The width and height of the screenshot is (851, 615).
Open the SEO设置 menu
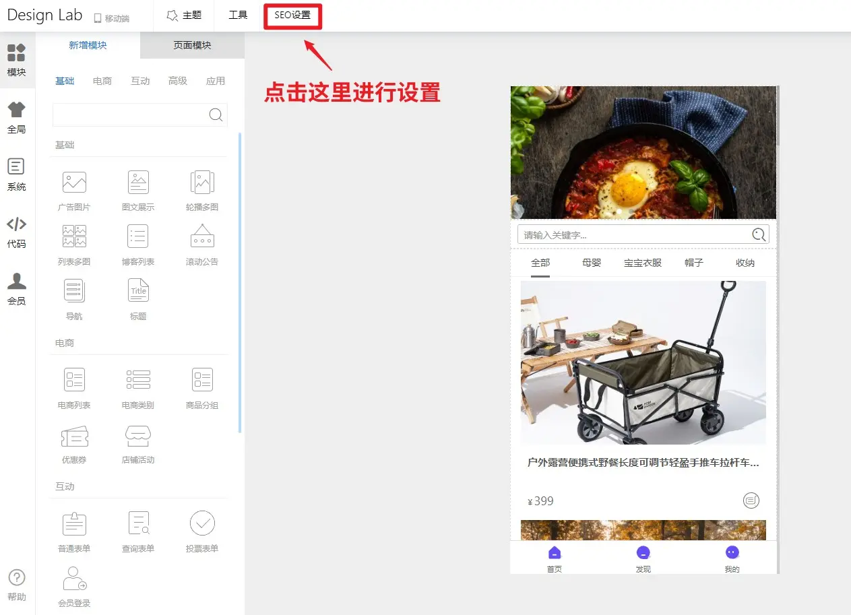click(x=292, y=15)
